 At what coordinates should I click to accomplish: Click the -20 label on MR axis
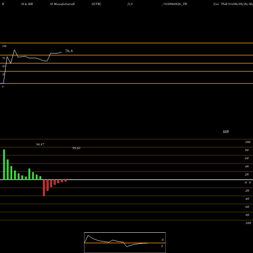tap(247, 191)
